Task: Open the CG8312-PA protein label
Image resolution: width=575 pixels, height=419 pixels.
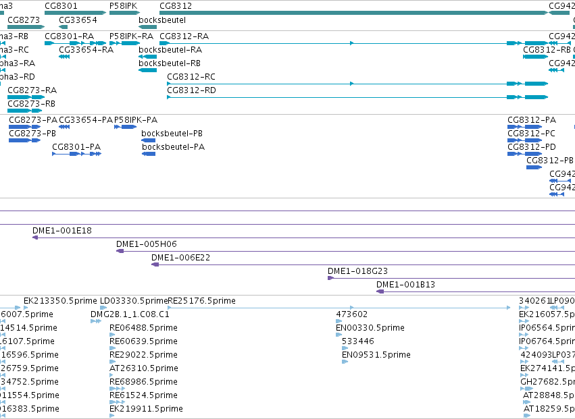Action: coord(532,120)
